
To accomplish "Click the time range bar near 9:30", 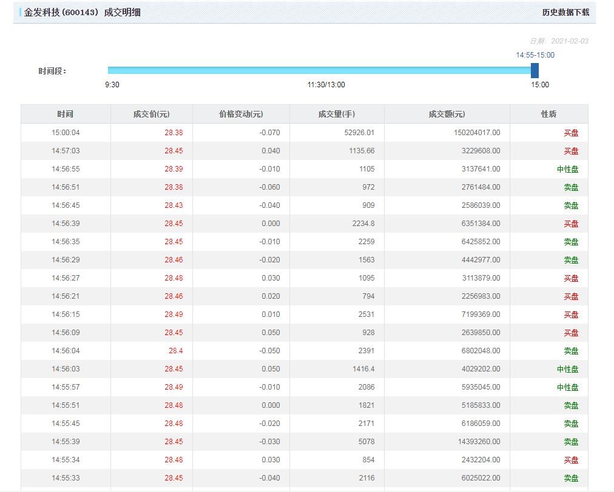I will click(x=112, y=70).
